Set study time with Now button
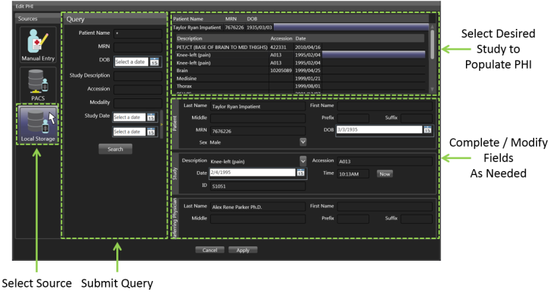Viewport: 549px width, 294px height. pos(385,173)
